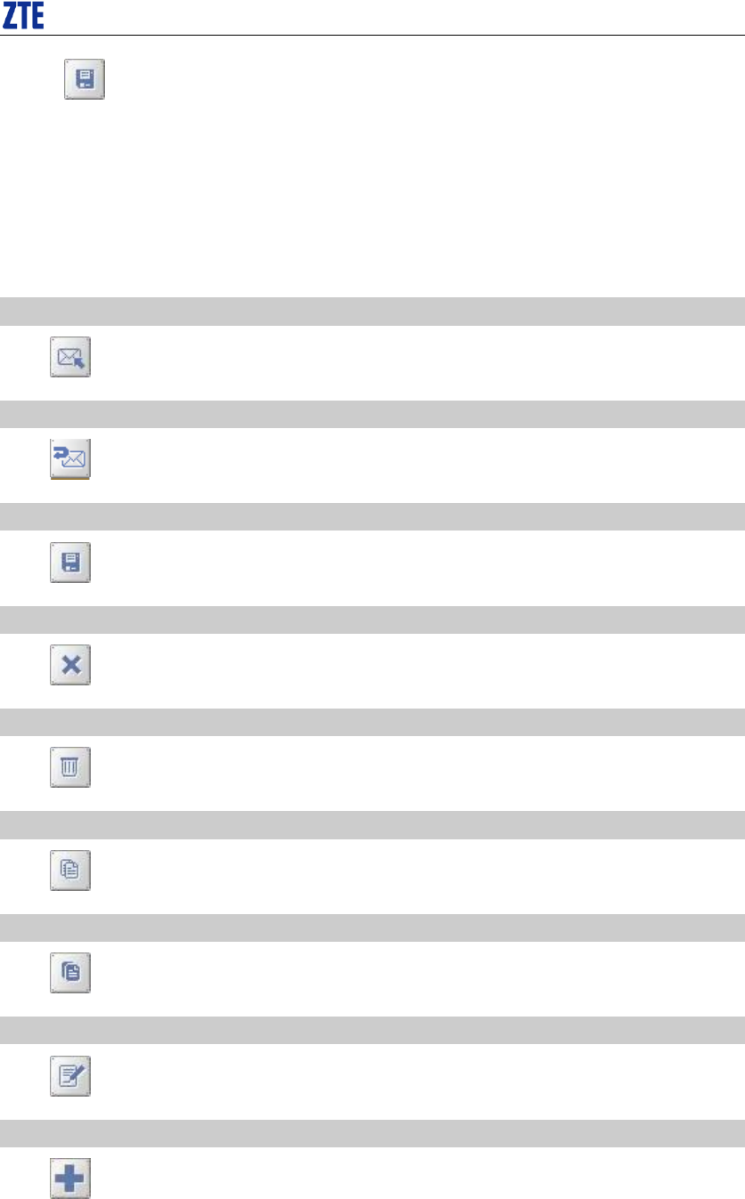Image resolution: width=745 pixels, height=1199 pixels.
Task: Open message using envelope-with-cursor icon
Action: 70,358
